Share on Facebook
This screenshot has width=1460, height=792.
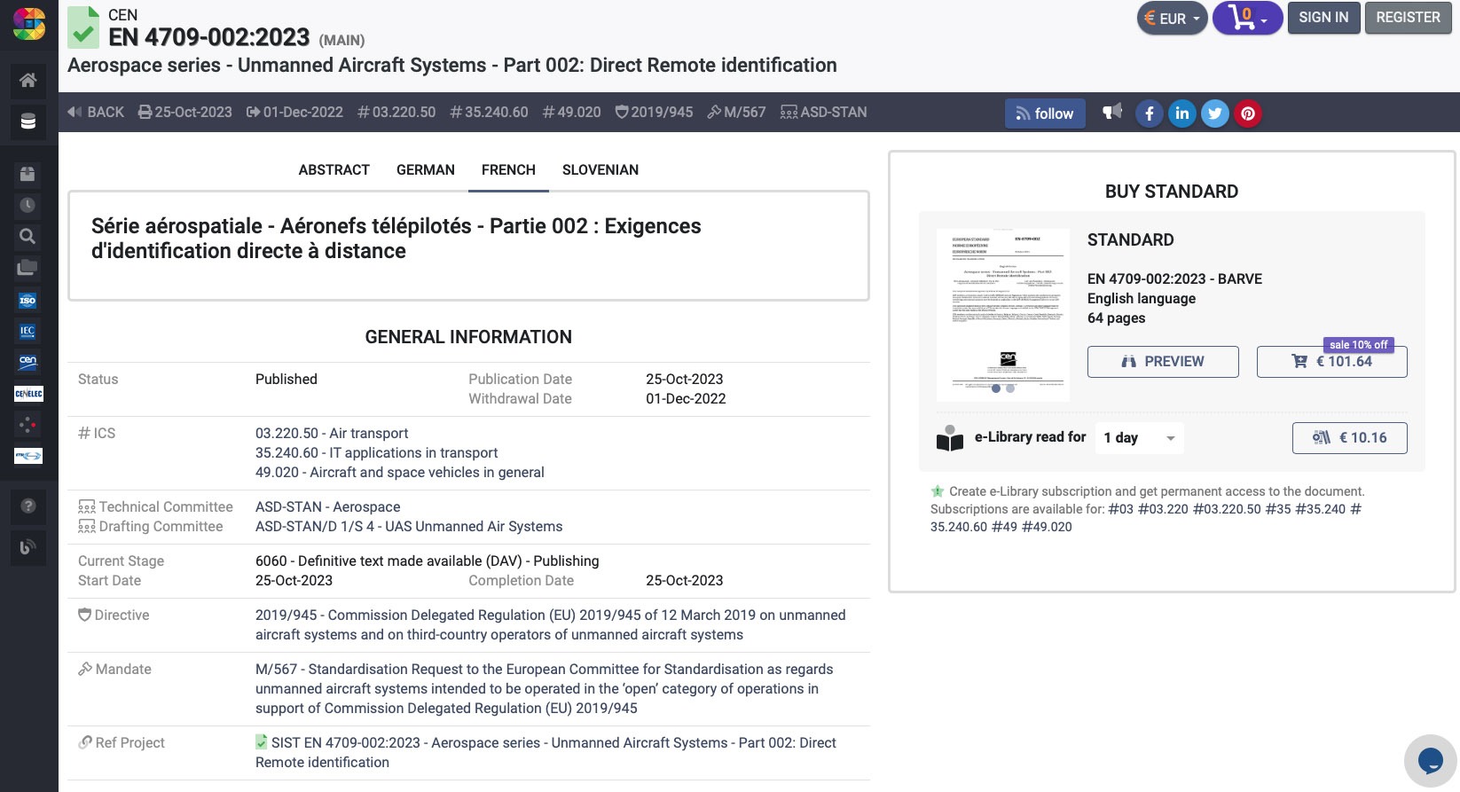(x=1150, y=114)
